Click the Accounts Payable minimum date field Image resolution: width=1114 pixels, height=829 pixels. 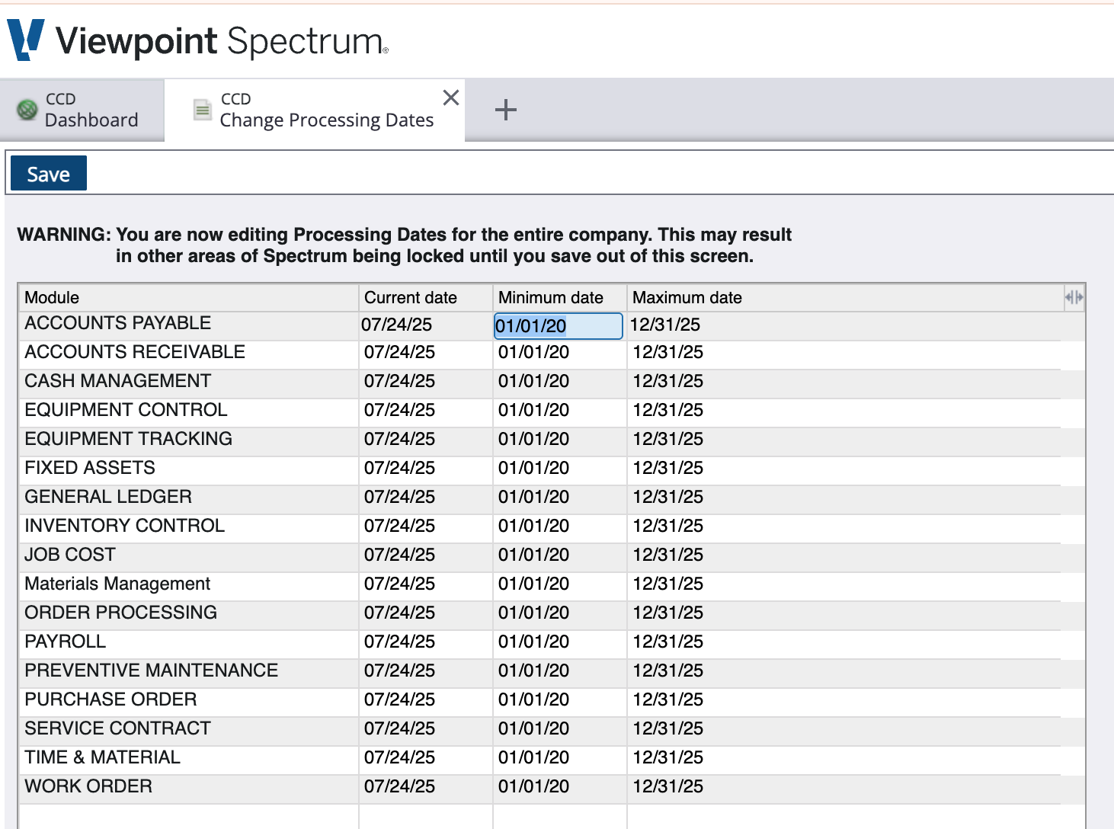(x=559, y=326)
